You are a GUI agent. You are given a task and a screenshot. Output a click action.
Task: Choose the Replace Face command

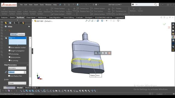(x=84, y=11)
